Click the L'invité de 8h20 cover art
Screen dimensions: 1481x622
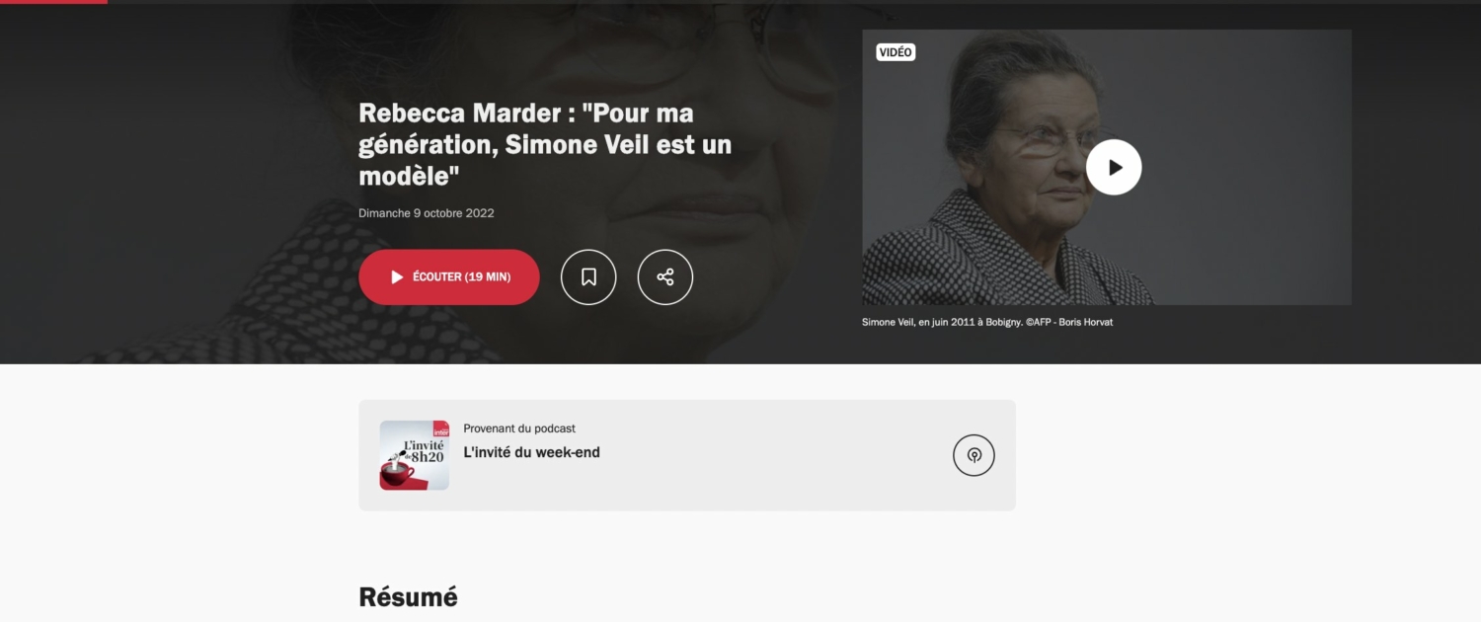click(415, 455)
